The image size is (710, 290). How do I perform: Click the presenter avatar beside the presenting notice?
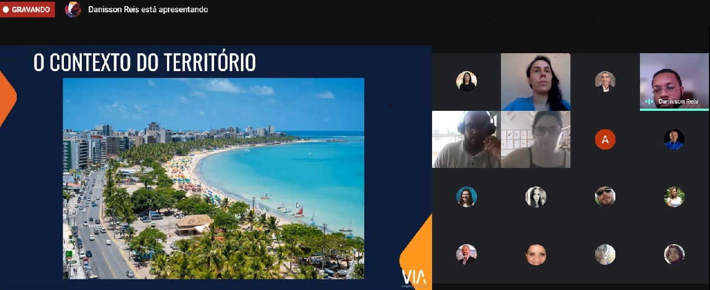click(73, 10)
